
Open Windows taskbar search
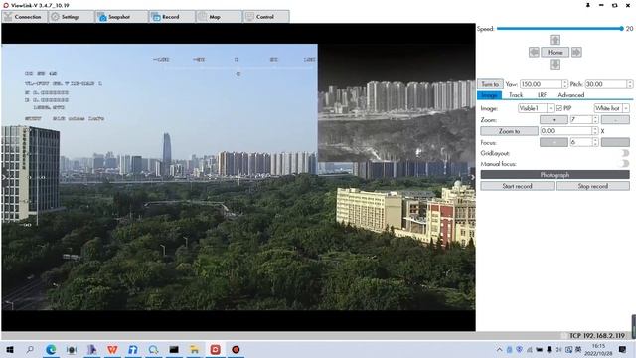pos(30,349)
